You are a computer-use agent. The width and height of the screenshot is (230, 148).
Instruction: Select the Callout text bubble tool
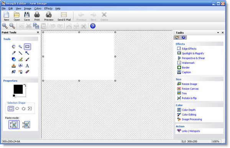[20, 65]
